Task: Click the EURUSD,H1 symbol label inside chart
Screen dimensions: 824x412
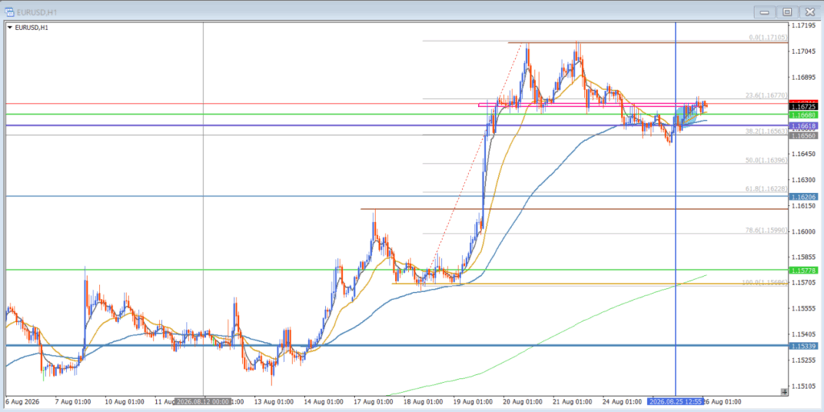Action: [x=31, y=27]
